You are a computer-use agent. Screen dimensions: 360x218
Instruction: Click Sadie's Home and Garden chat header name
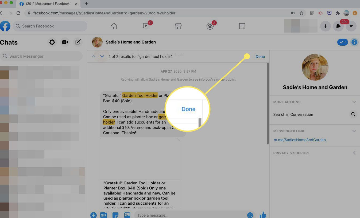click(131, 42)
